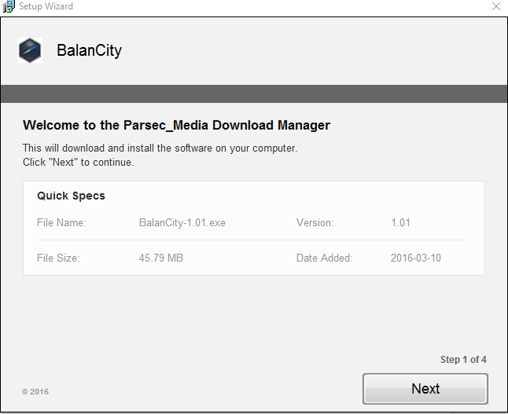The width and height of the screenshot is (508, 414).
Task: Close the Setup Wizard window
Action: click(496, 6)
